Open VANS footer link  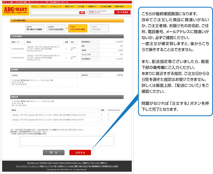tap(50, 163)
